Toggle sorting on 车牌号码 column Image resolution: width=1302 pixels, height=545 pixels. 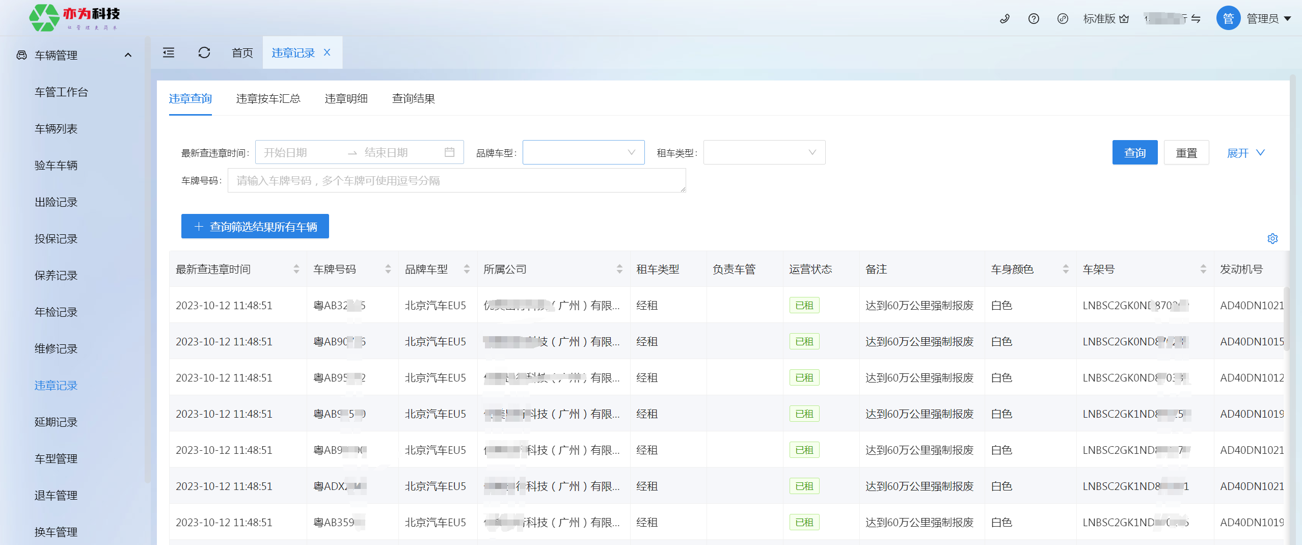coord(388,269)
